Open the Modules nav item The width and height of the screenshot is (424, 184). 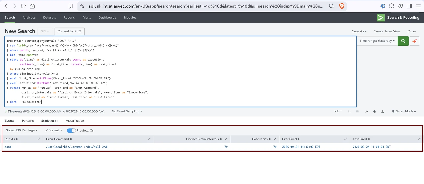tap(130, 18)
